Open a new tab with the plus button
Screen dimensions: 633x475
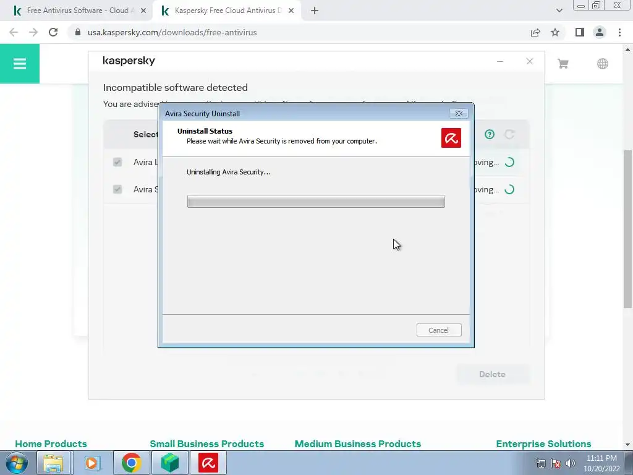coord(315,11)
